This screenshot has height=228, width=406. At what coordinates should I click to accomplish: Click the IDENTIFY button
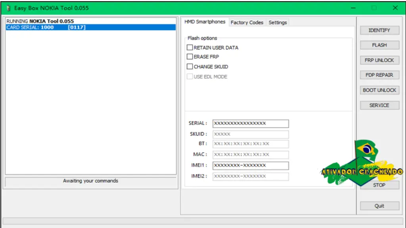point(379,30)
